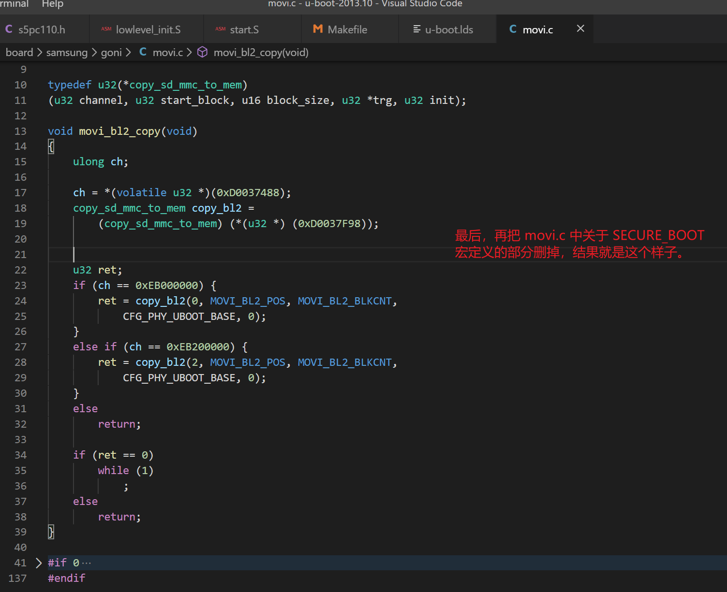Click 'return;' on line 32

click(x=119, y=424)
